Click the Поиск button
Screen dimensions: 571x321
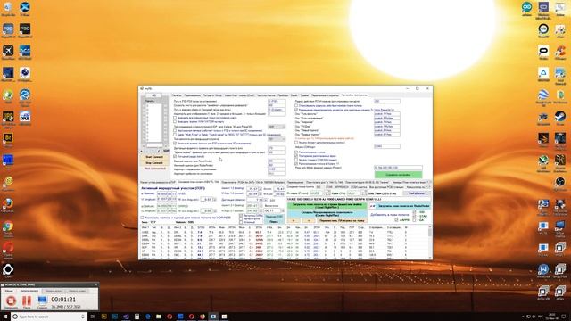point(274,221)
